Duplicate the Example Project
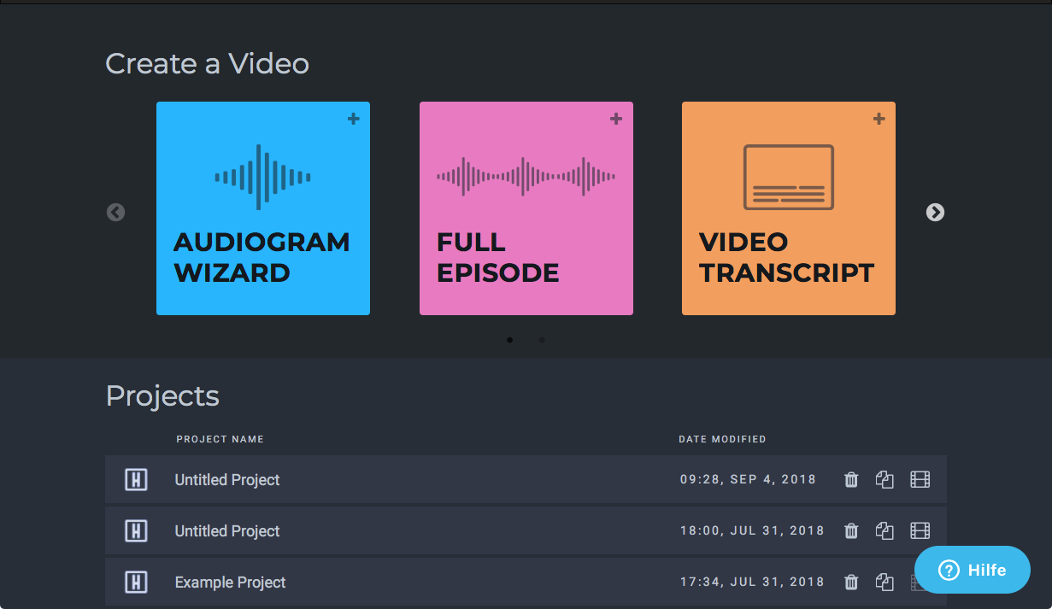Image resolution: width=1052 pixels, height=609 pixels. pos(885,583)
